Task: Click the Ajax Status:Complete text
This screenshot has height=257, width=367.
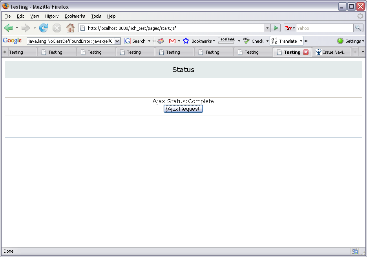Action: pos(183,101)
